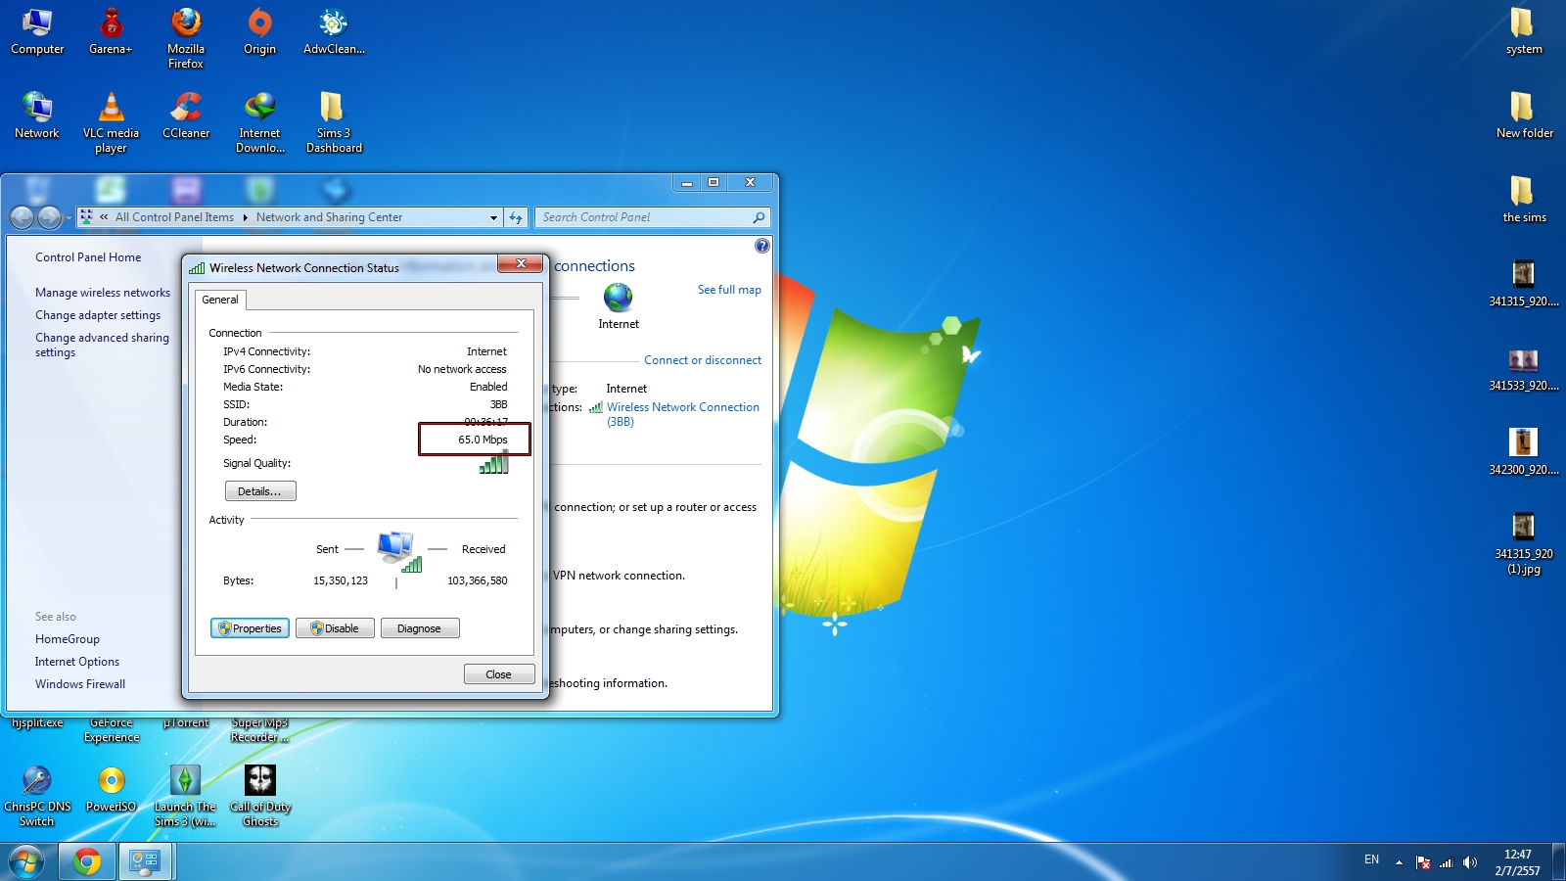
Task: Select the VLC media player shortcut
Action: coord(111,122)
